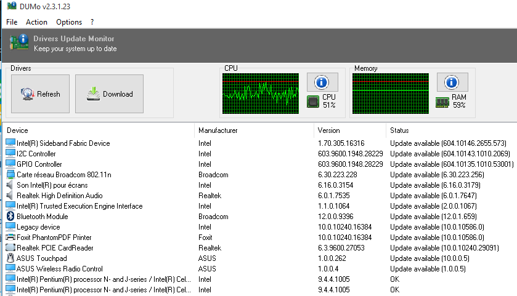Click the Foxit PhantomPDF Printer icon
Image resolution: width=517 pixels, height=296 pixels.
10,238
